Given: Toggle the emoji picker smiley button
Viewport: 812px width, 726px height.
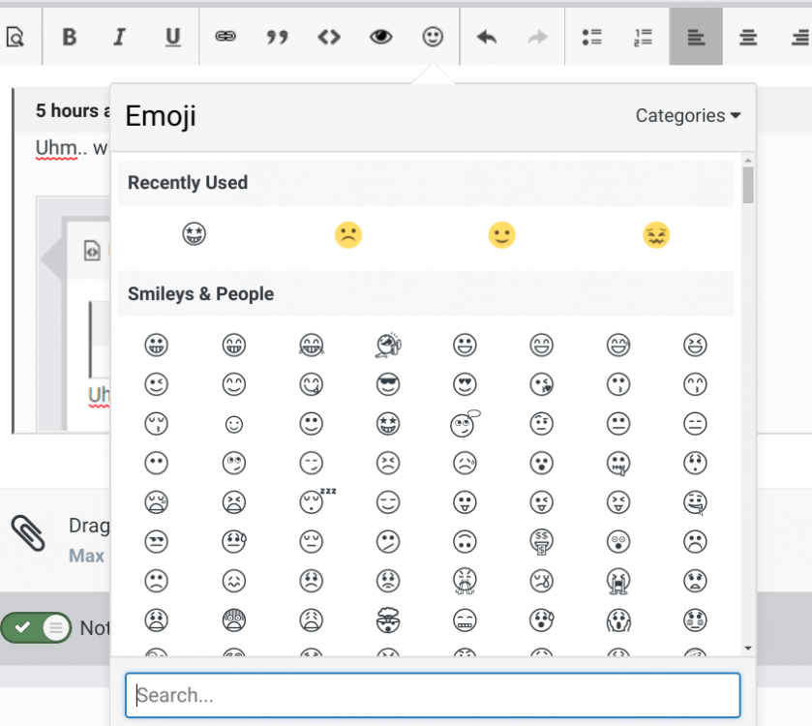Looking at the screenshot, I should point(433,37).
